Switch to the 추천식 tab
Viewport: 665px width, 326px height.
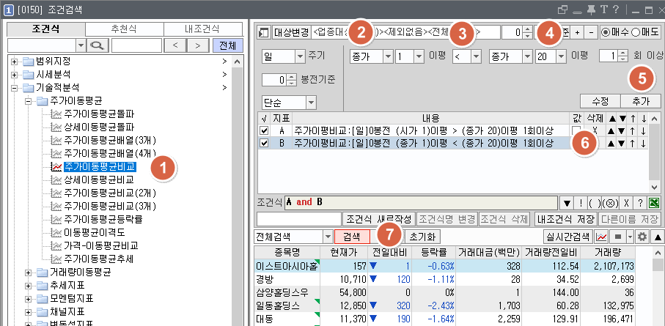coord(124,29)
